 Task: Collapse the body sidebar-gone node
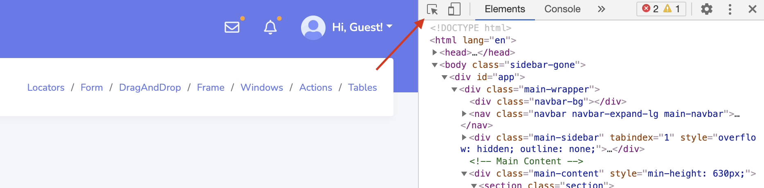click(435, 65)
